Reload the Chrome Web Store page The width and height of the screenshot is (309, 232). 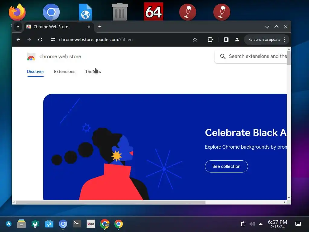40,40
